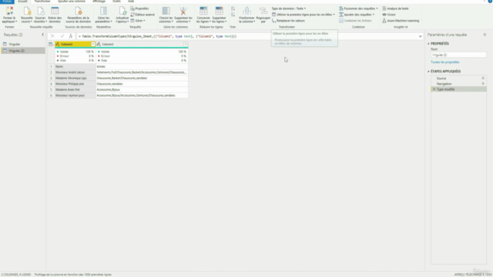Open table options icon at grid corner

(51, 45)
